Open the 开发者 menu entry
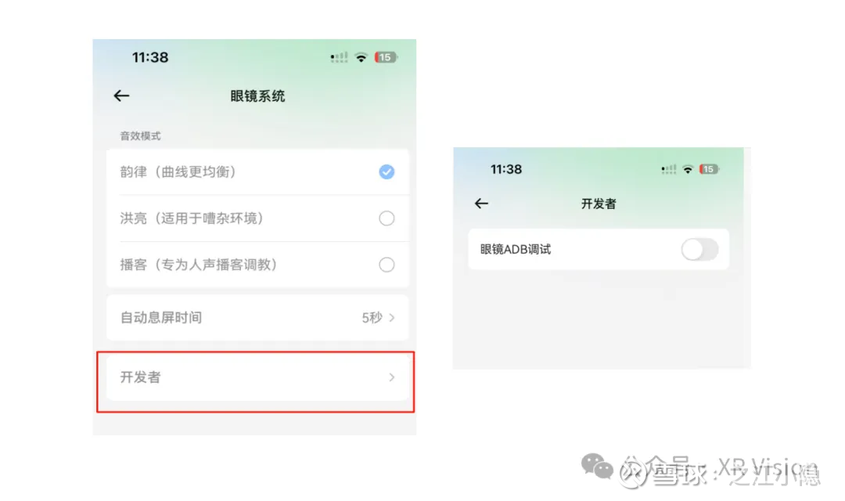The width and height of the screenshot is (845, 501). [257, 377]
